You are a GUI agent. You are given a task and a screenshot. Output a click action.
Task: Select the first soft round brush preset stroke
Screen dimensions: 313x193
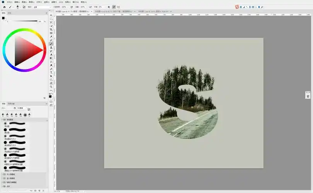point(17,124)
